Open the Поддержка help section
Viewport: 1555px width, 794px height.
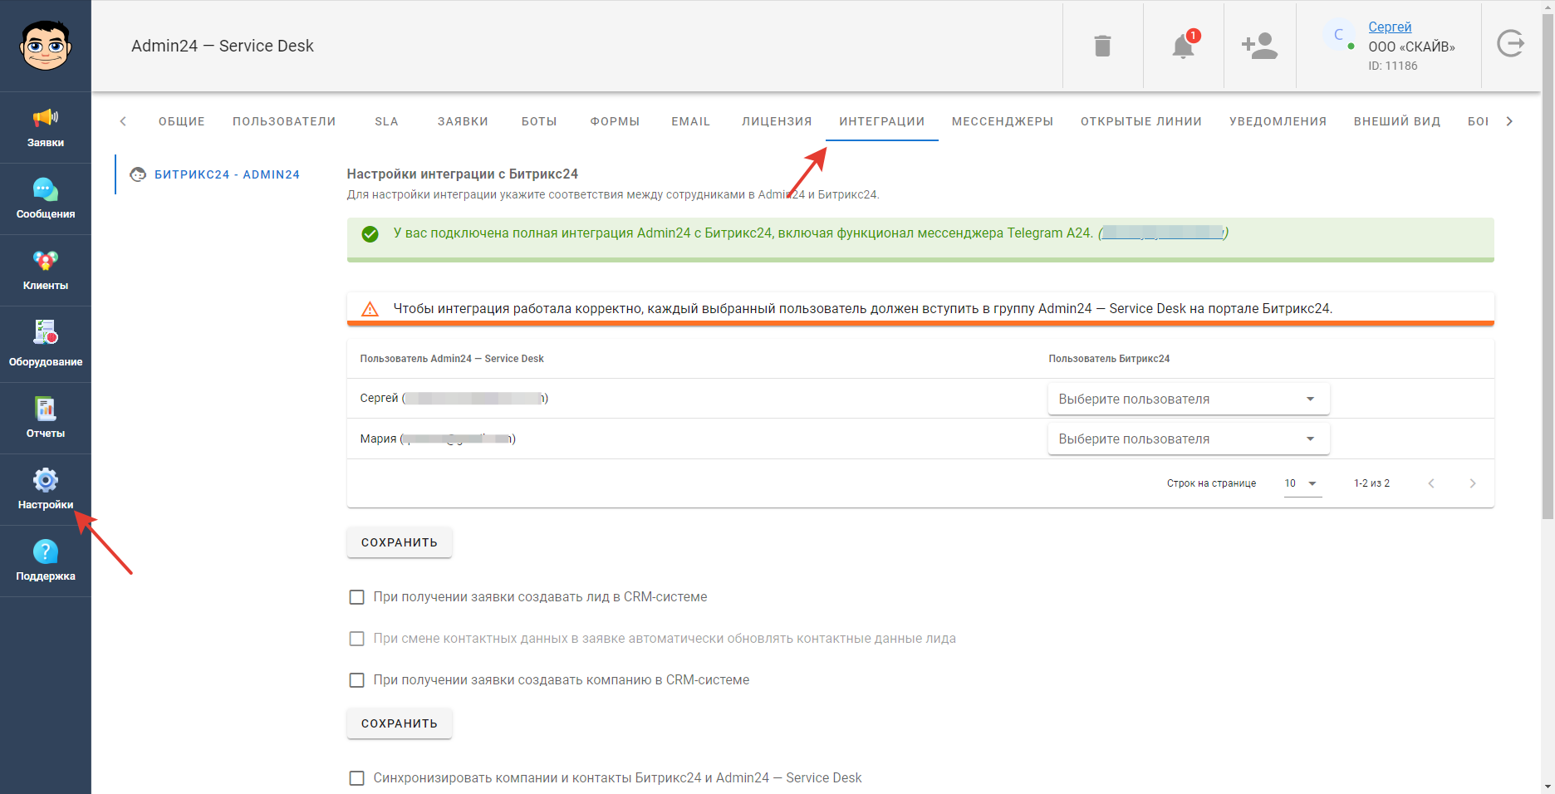(x=46, y=561)
